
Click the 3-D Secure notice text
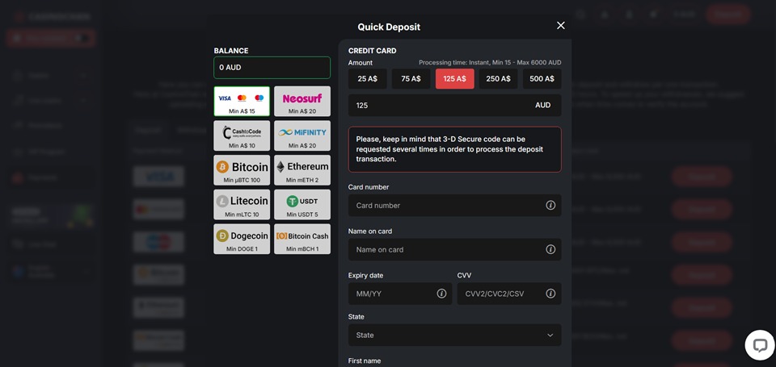click(450, 149)
